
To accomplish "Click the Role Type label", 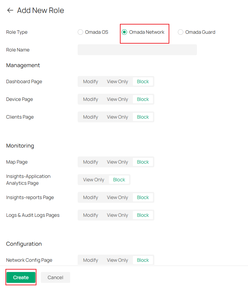I will click(17, 32).
